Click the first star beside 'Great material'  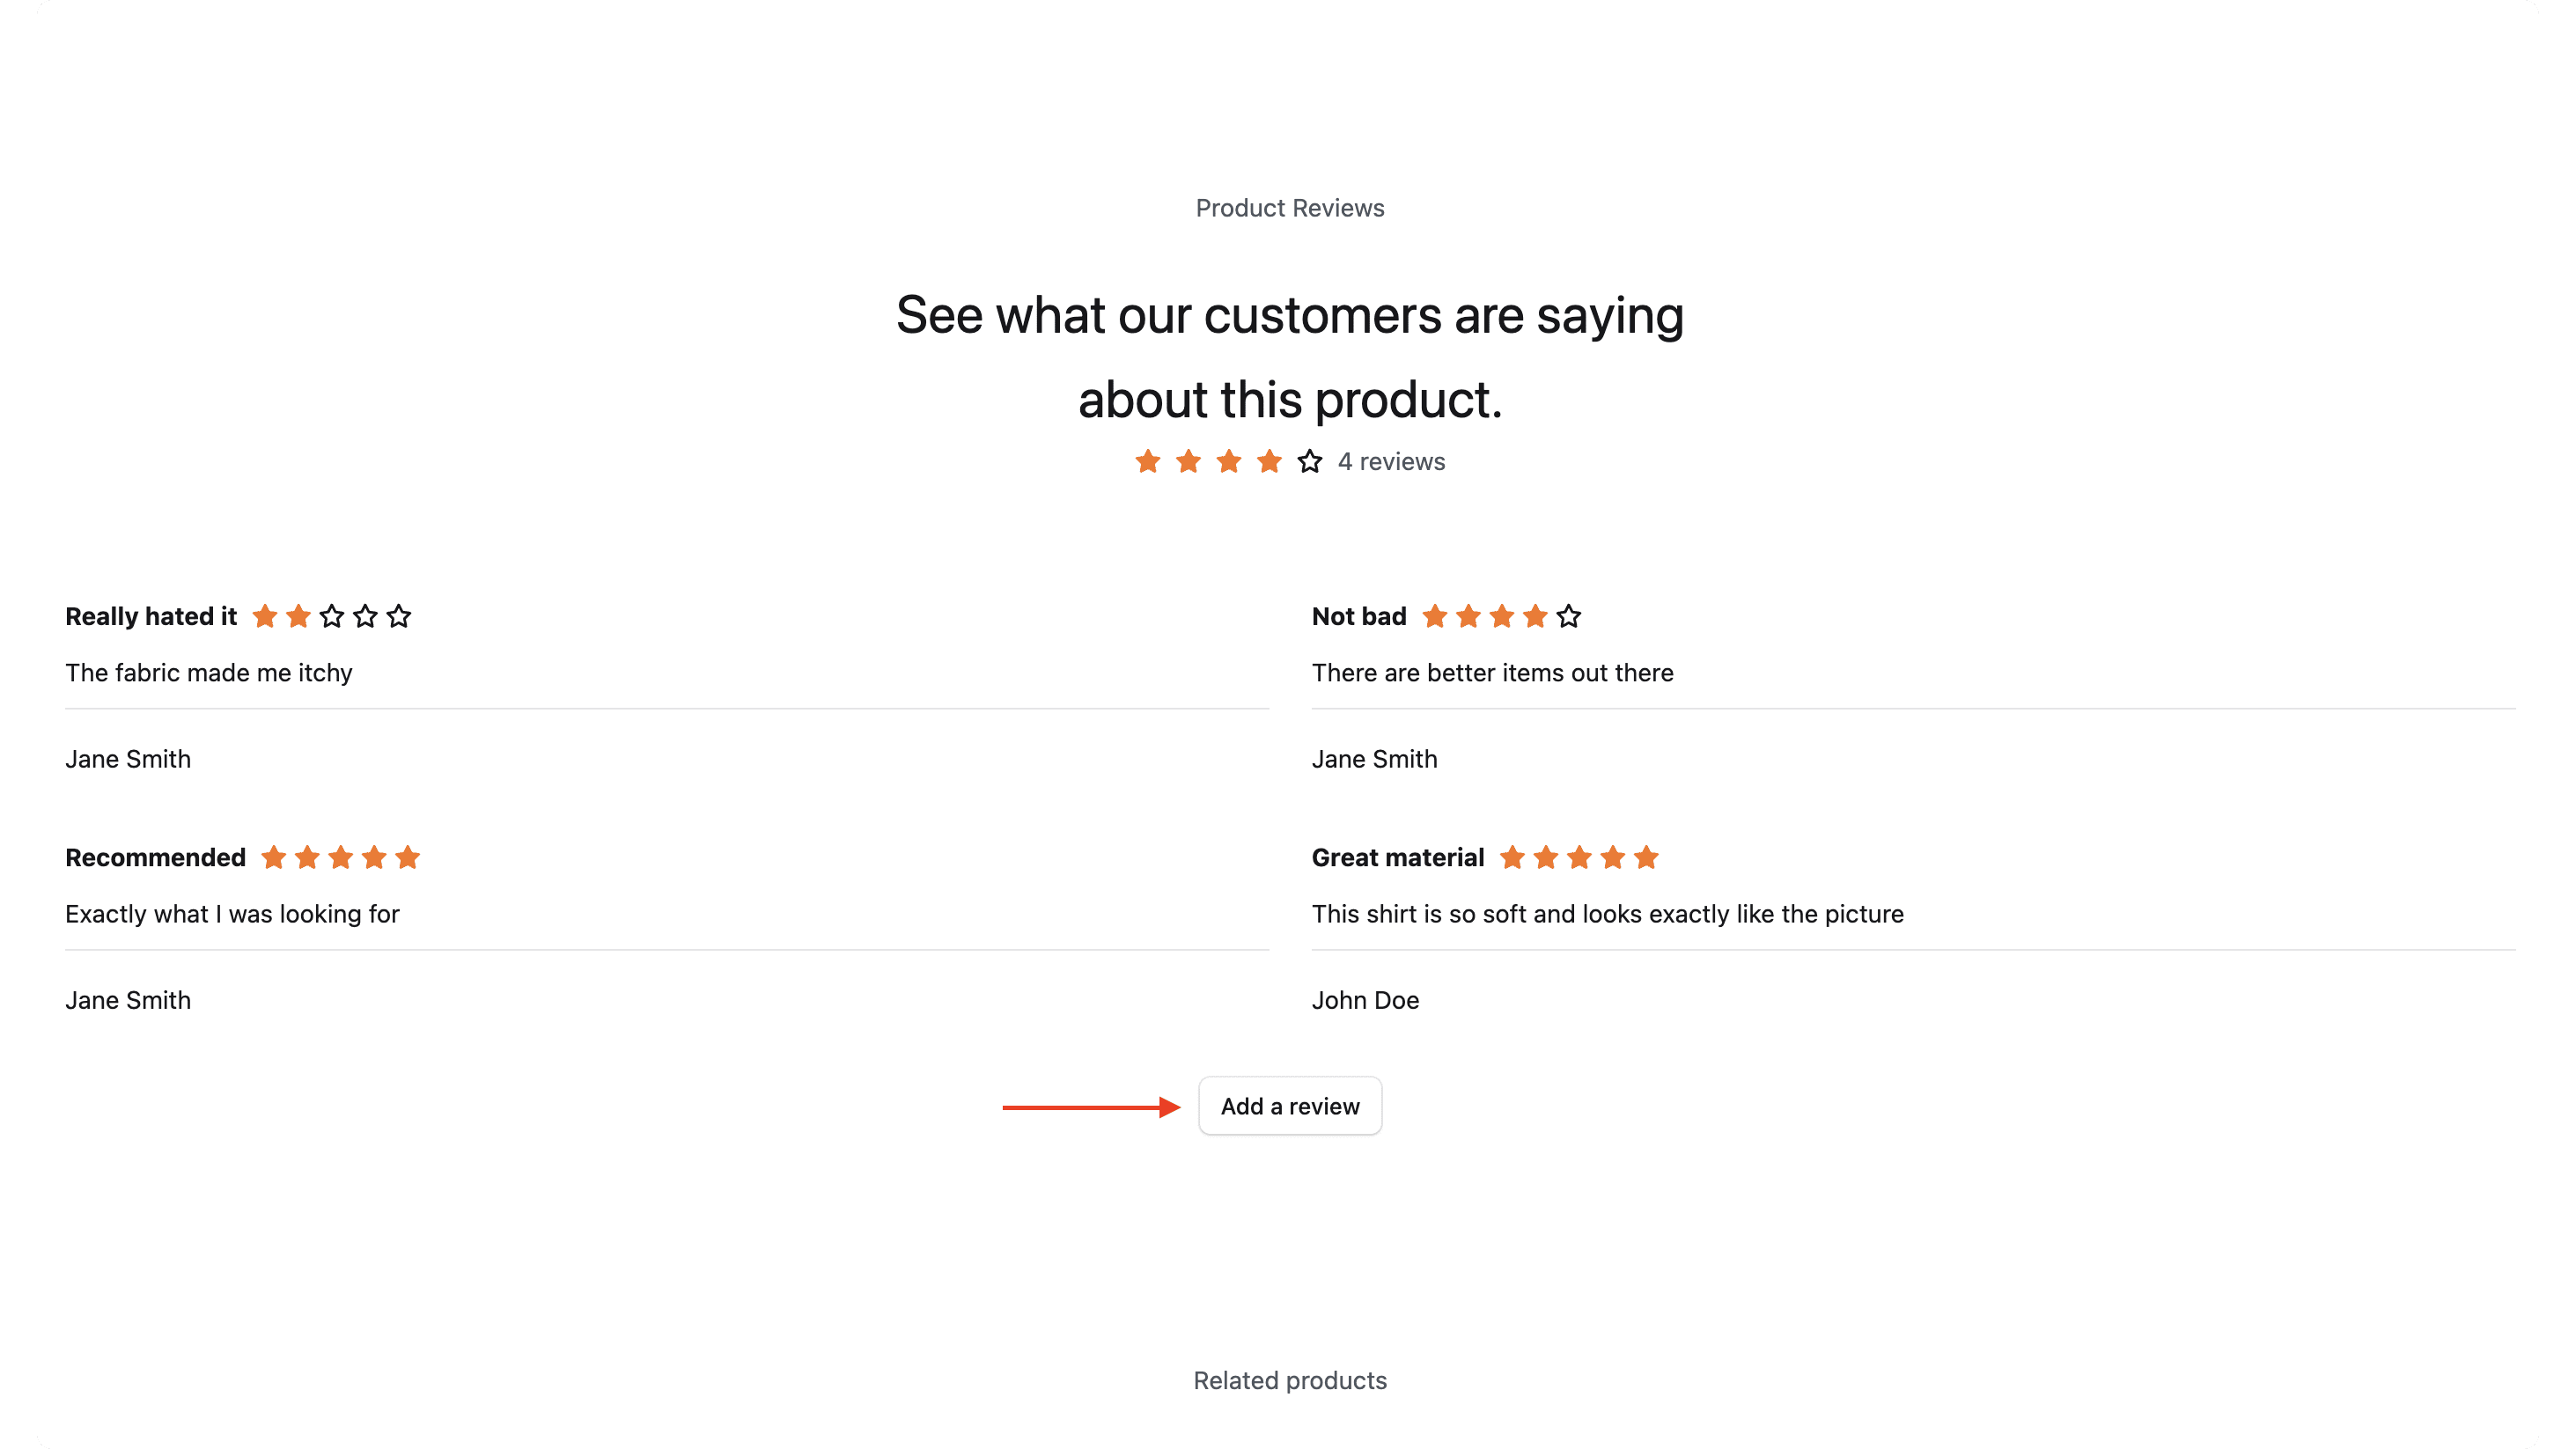coord(1512,857)
